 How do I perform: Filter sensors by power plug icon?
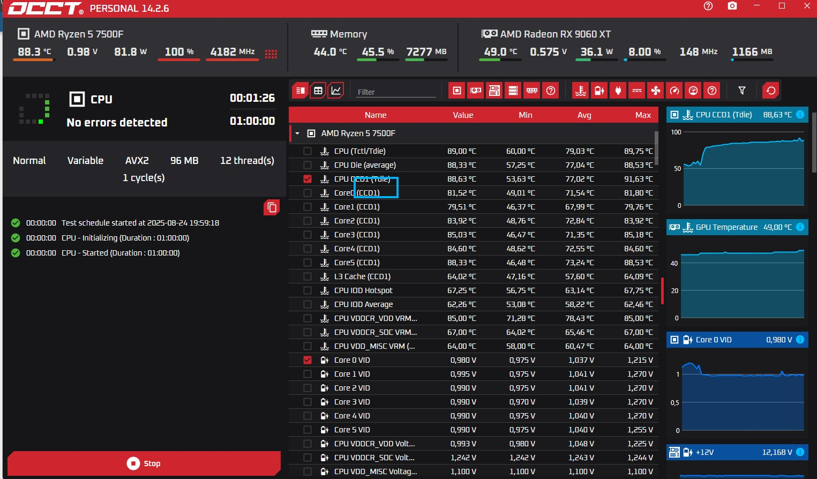(x=618, y=91)
